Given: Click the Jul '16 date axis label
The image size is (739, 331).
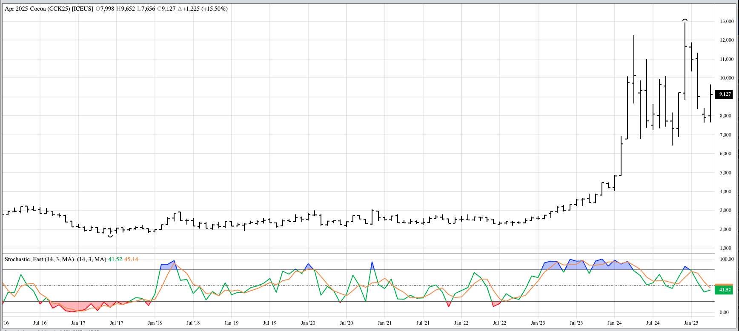Looking at the screenshot, I should coord(40,323).
